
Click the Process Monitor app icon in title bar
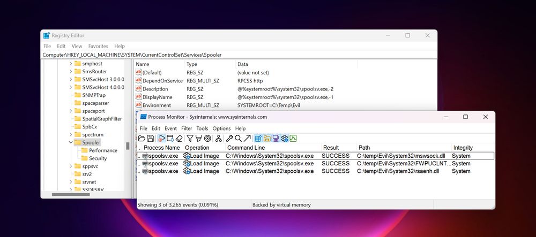click(x=143, y=117)
